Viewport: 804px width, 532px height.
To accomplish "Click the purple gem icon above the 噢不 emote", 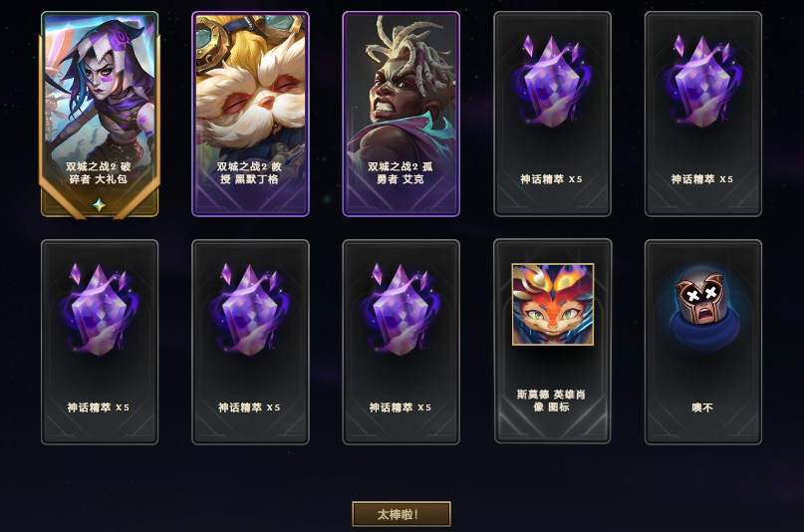I will coord(702,81).
